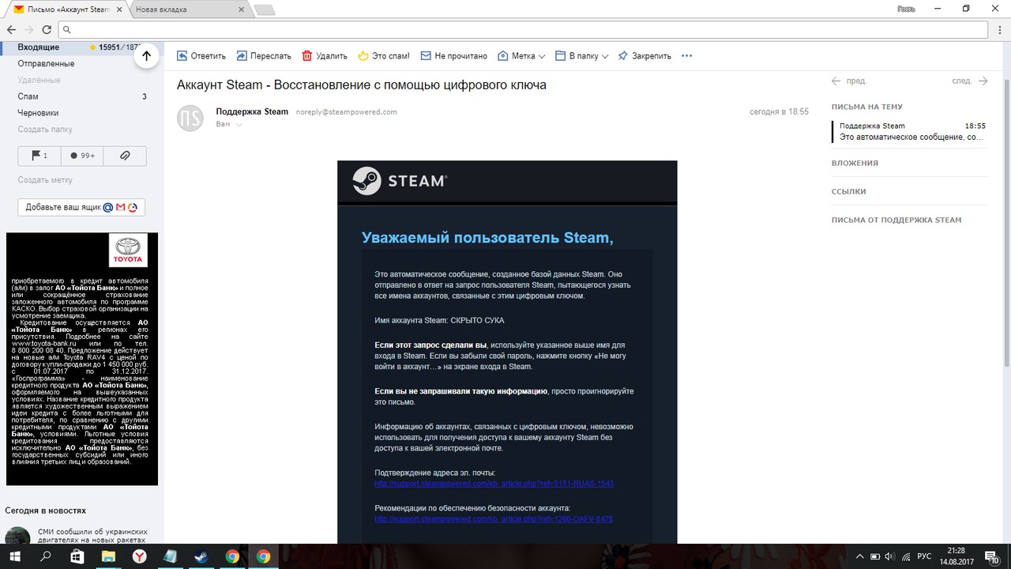The width and height of the screenshot is (1011, 569).
Task: Open Steam from the taskbar
Action: 201,556
